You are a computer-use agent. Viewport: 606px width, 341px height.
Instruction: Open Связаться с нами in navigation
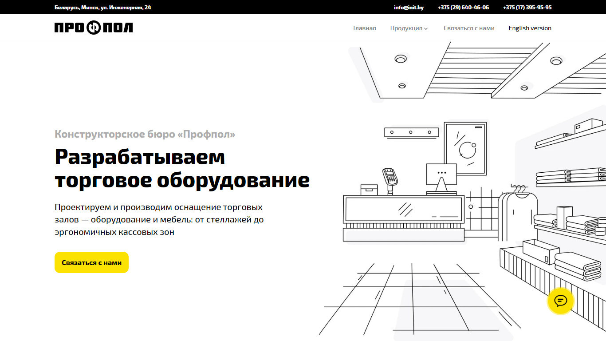pyautogui.click(x=469, y=28)
